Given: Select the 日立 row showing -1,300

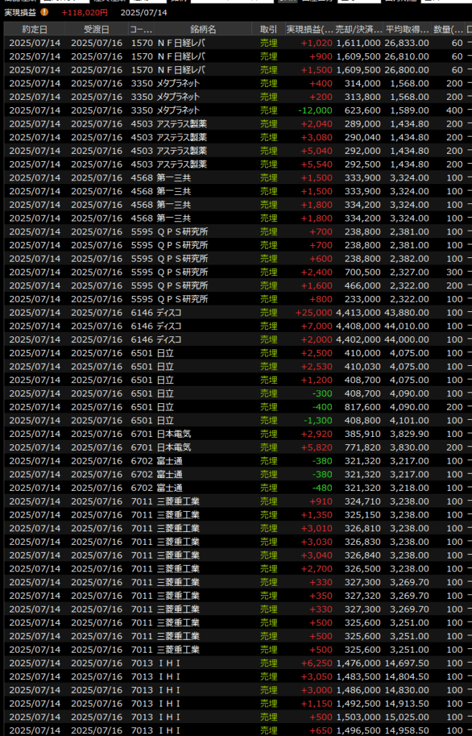Looking at the screenshot, I should coord(216,420).
